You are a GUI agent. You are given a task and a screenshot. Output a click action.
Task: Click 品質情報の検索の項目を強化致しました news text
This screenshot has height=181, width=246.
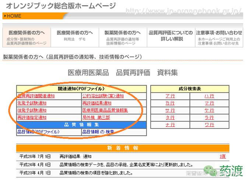point(96,173)
